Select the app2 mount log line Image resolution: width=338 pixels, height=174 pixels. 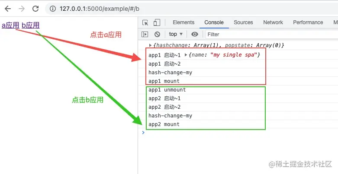pyautogui.click(x=164, y=124)
